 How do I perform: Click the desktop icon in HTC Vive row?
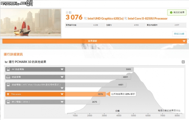point(8,85)
